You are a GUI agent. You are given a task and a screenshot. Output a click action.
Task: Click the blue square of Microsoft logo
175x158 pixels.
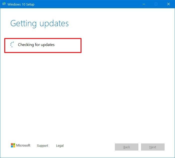coord(12,146)
